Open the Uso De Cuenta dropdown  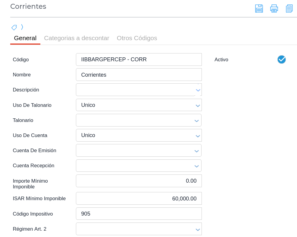point(198,136)
